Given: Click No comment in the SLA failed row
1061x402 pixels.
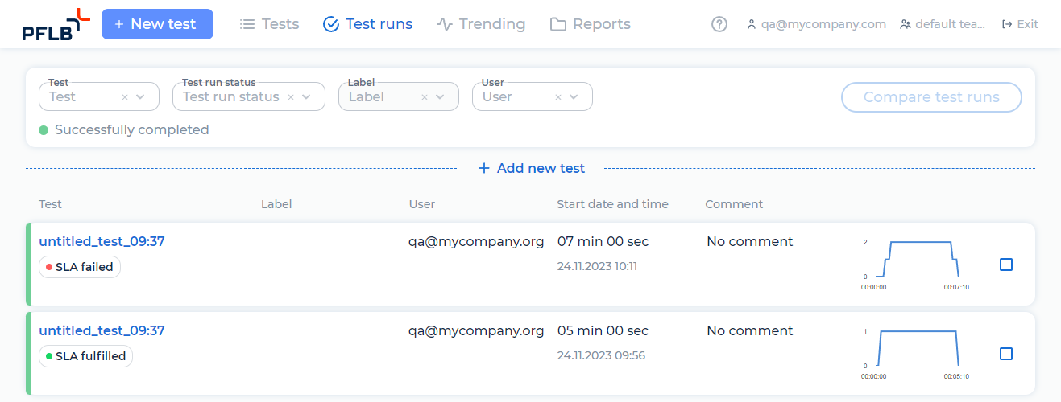Looking at the screenshot, I should (750, 241).
